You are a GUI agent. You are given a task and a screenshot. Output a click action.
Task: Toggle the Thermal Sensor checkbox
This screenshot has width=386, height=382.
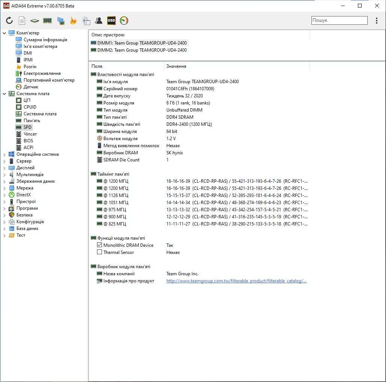point(99,252)
